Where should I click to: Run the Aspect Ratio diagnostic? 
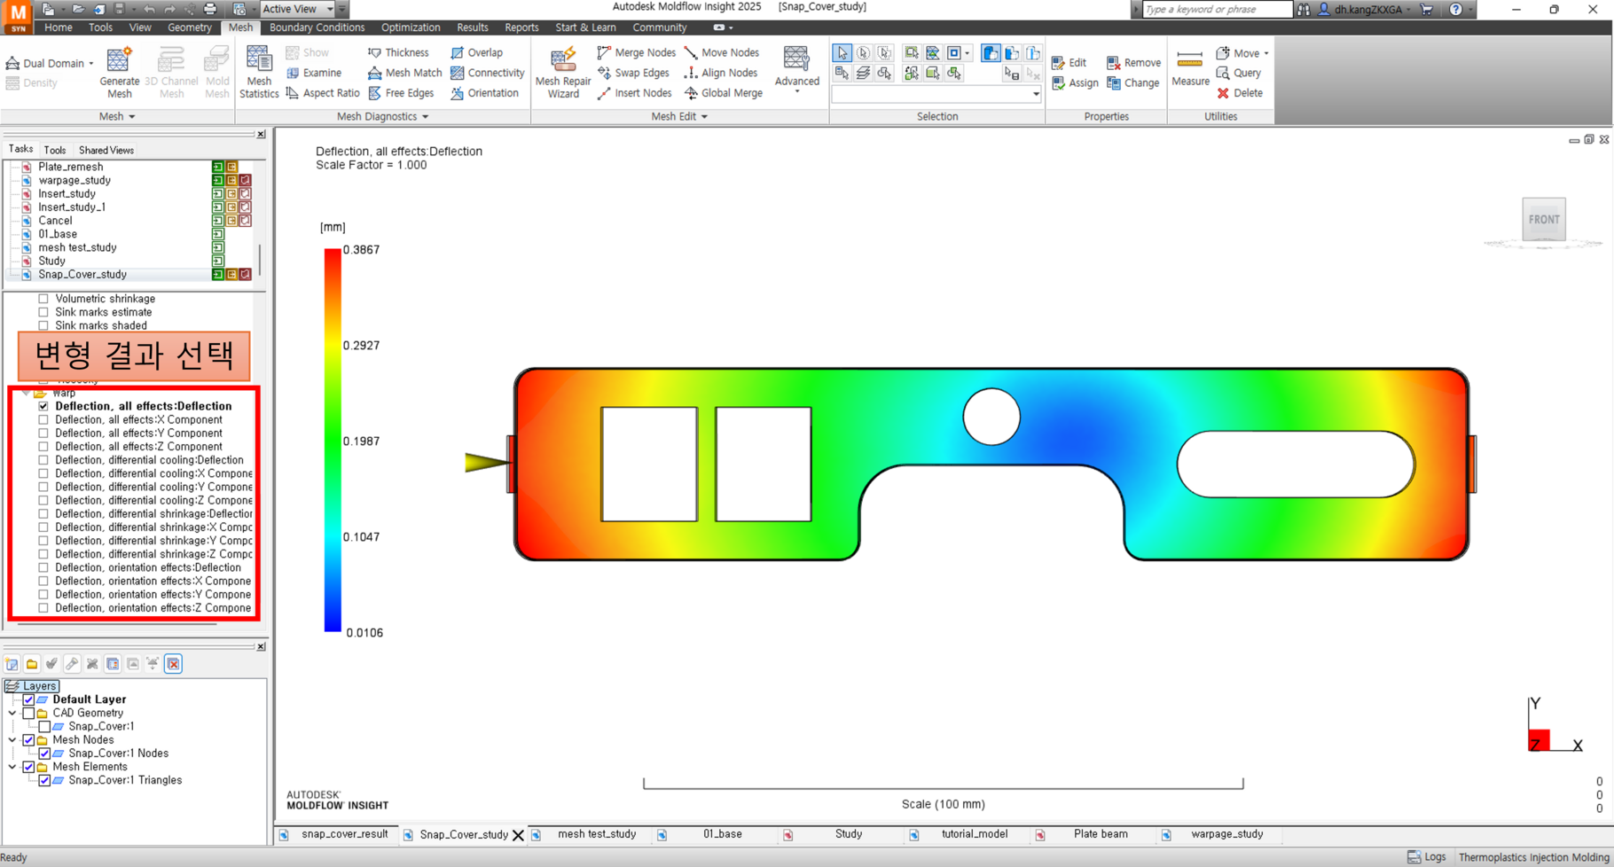click(x=323, y=93)
